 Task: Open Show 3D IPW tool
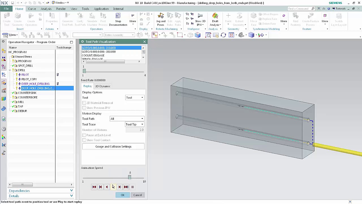tap(200, 19)
